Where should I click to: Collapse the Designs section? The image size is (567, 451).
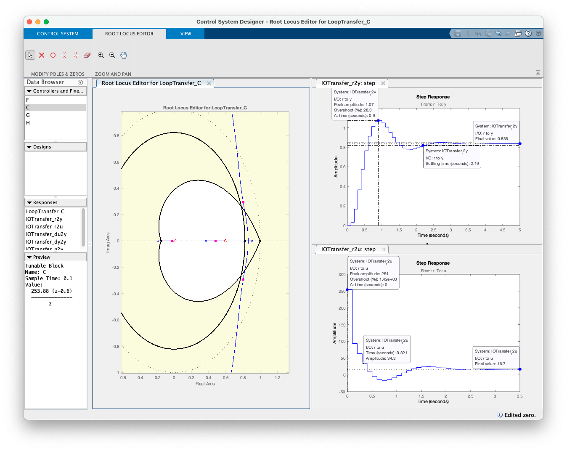29,147
